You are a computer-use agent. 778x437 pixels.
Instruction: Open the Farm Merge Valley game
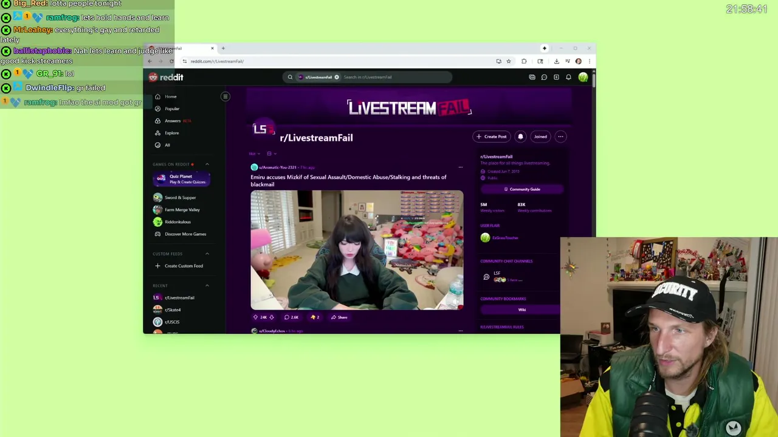182,209
